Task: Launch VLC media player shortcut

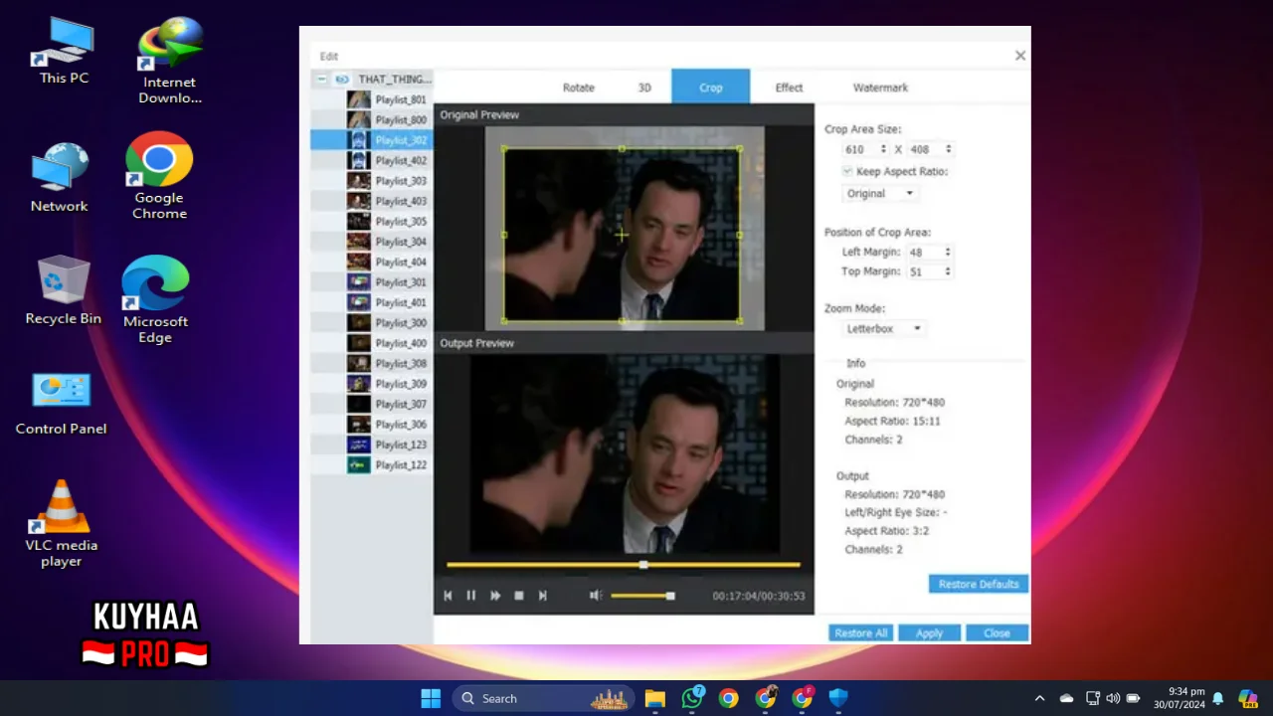Action: pyautogui.click(x=62, y=524)
